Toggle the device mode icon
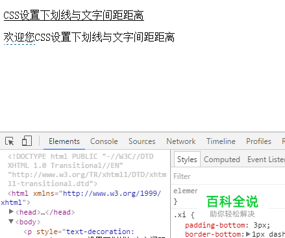The image size is (285, 238). (27, 141)
